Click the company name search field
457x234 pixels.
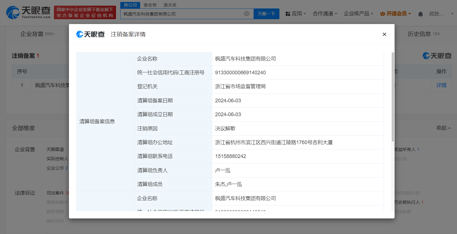[x=182, y=14]
